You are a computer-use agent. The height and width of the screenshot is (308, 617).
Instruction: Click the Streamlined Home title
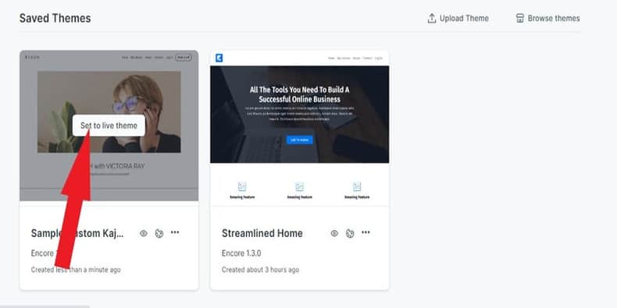(262, 233)
